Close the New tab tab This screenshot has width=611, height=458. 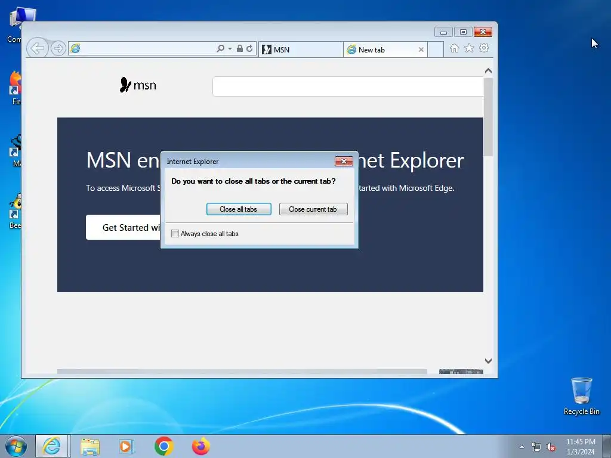click(421, 49)
